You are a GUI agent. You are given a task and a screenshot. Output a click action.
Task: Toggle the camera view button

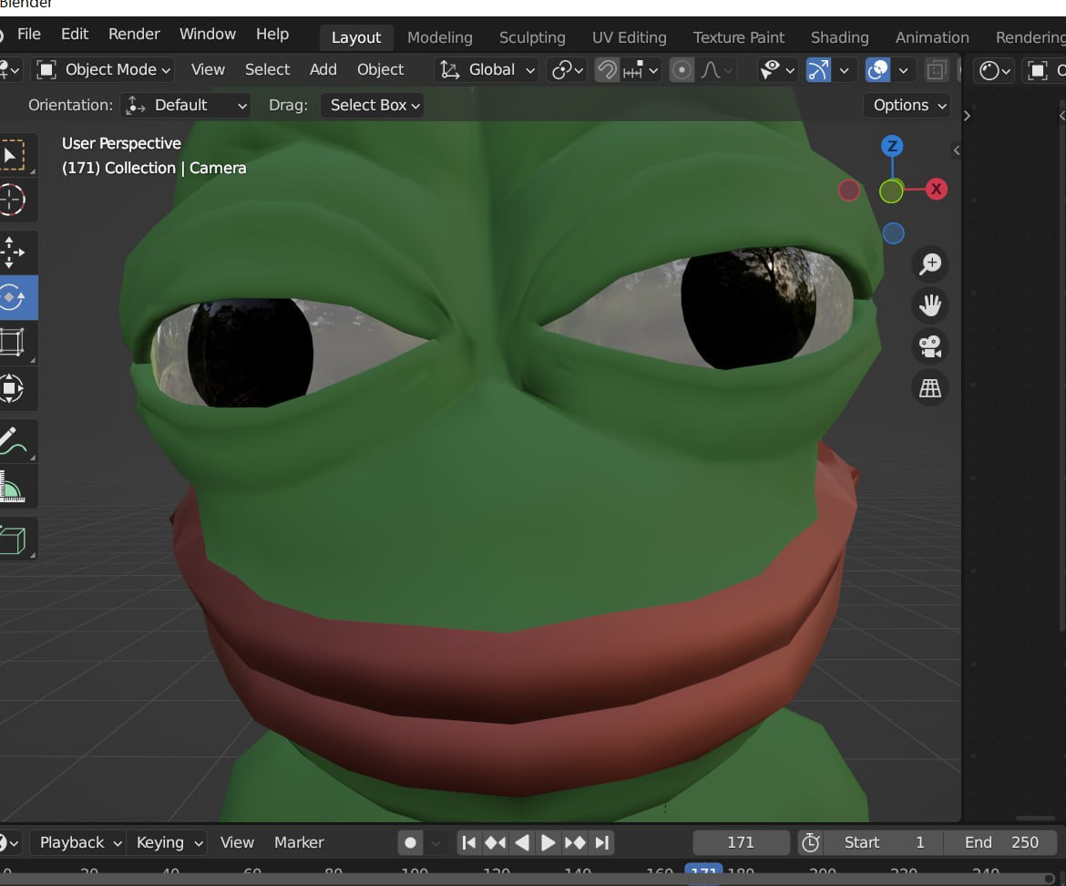coord(930,346)
